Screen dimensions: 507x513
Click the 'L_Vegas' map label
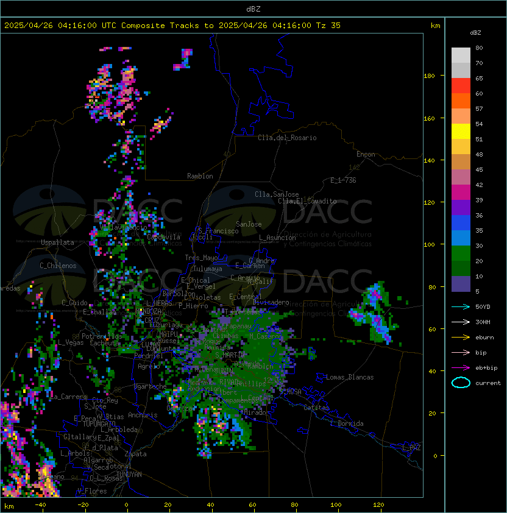pos(71,342)
